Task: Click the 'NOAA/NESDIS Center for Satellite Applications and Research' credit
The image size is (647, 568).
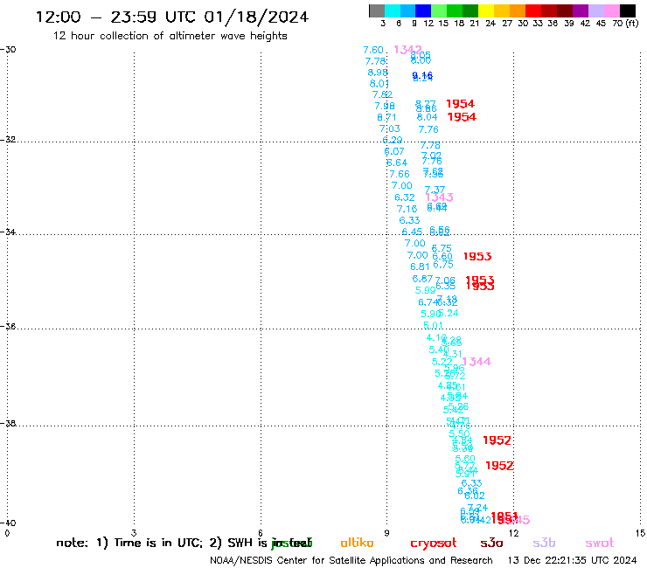Action: [351, 561]
